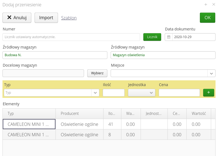Click the Ilość quantity input field
The height and width of the screenshot is (156, 218).
coord(113,93)
